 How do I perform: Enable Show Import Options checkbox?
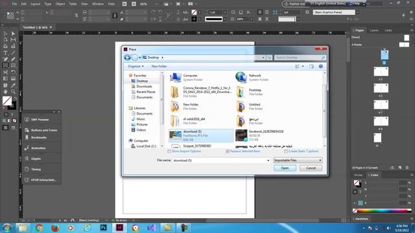169,151
